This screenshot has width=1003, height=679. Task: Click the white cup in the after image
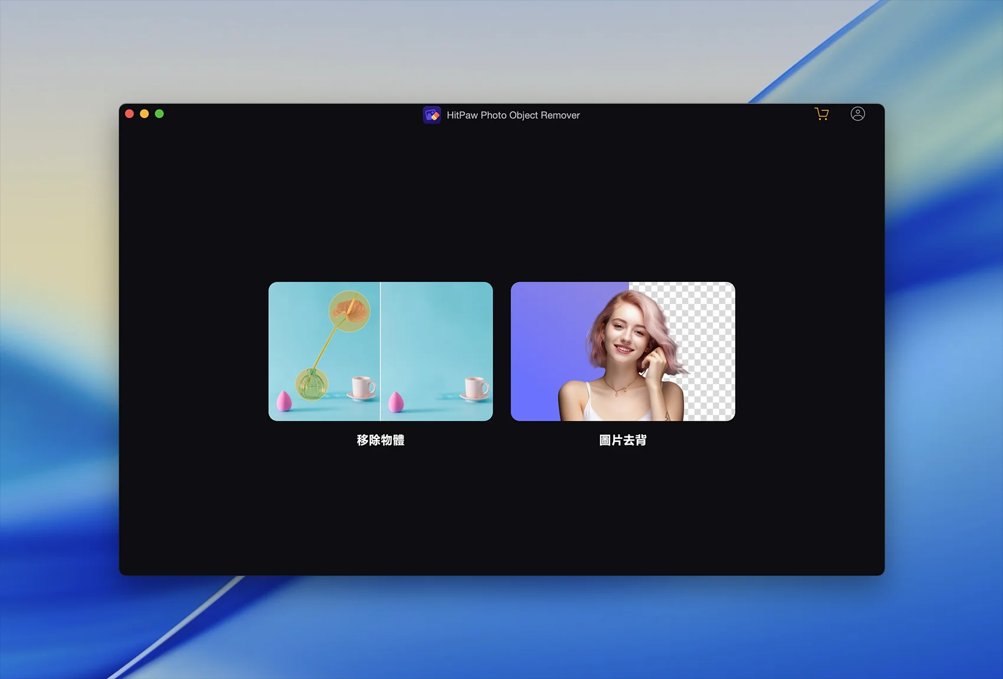click(475, 388)
